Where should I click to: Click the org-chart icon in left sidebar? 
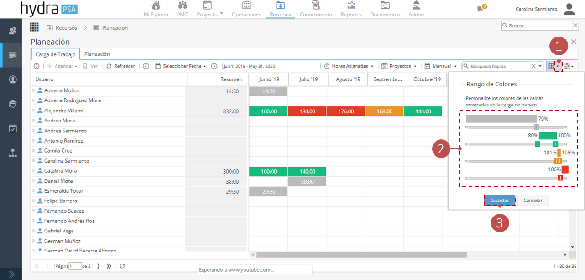13,153
